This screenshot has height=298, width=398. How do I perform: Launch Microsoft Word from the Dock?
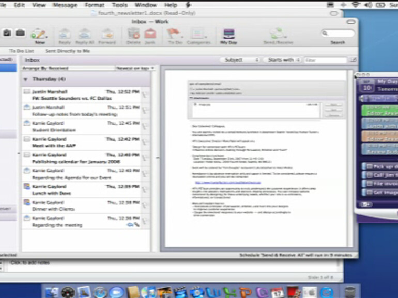pyautogui.click(x=213, y=292)
